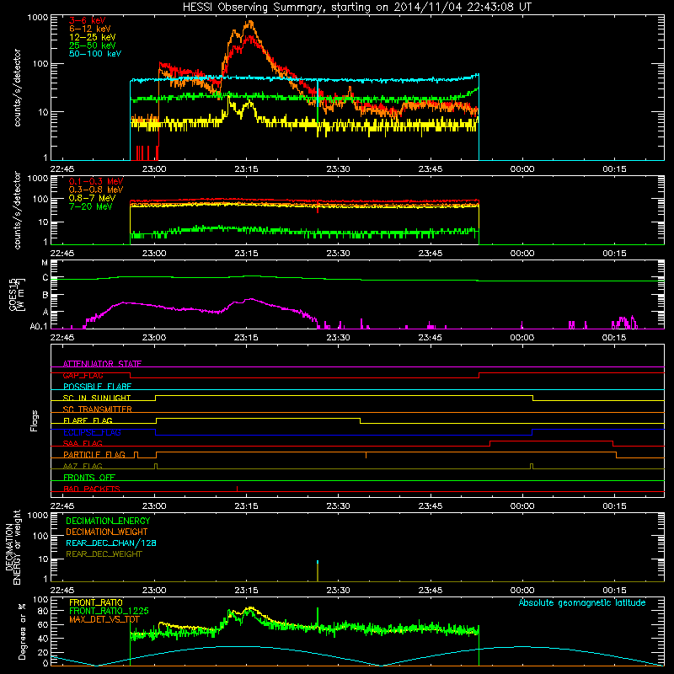Image resolution: width=674 pixels, height=674 pixels.
Task: Select the PARTICLE_FLAG label
Action: (94, 455)
